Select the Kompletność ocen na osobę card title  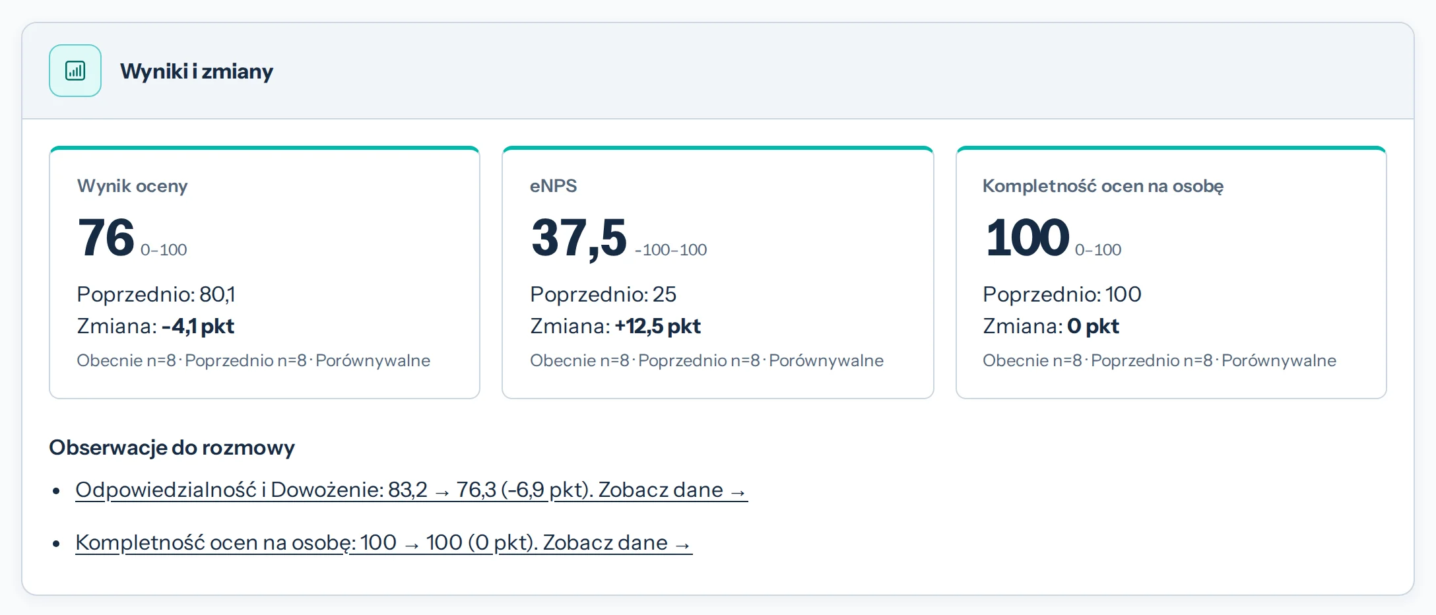[x=1103, y=186]
